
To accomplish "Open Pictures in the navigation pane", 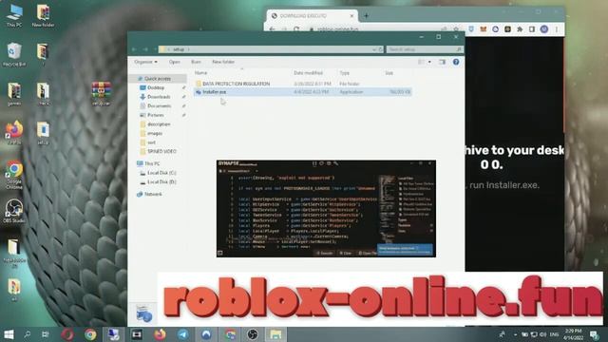I will click(x=156, y=115).
